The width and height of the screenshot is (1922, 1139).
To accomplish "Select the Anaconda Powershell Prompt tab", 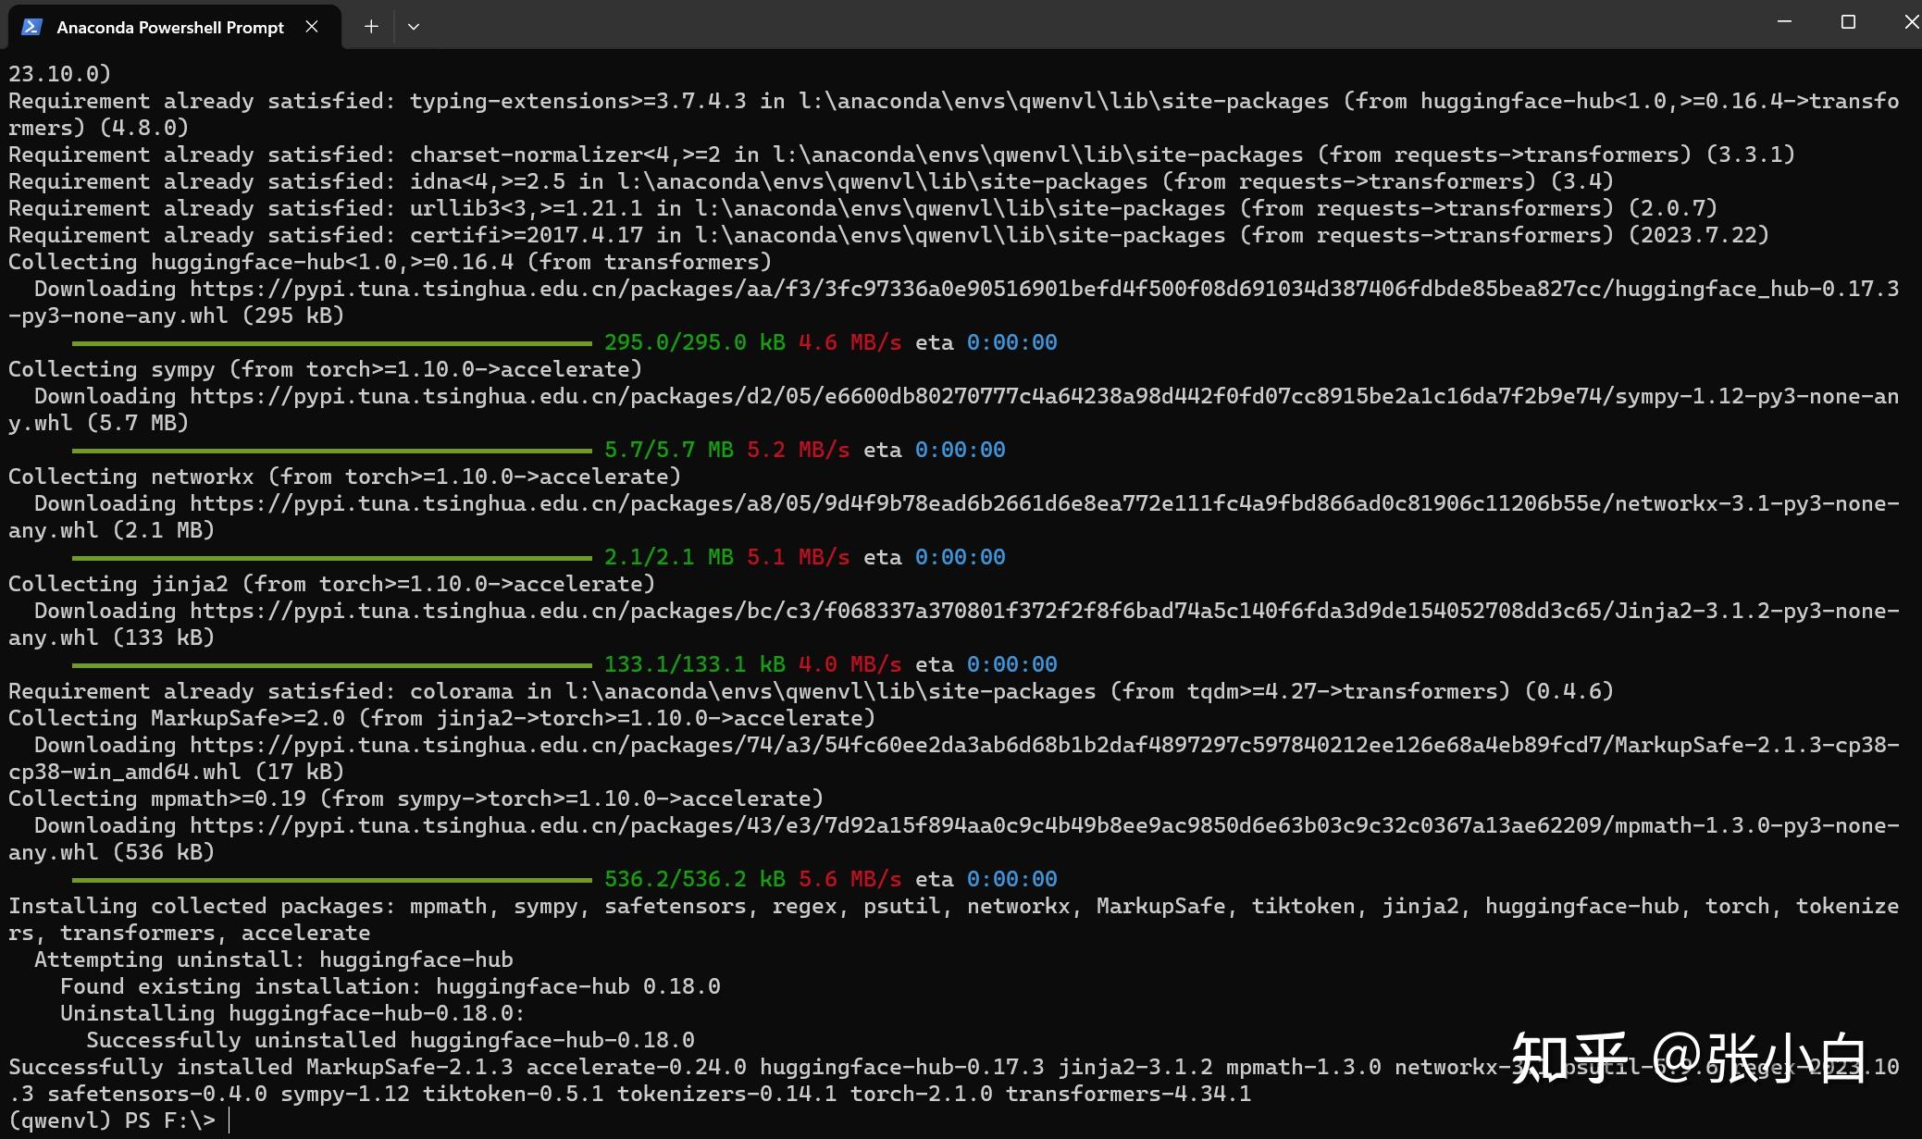I will point(174,27).
